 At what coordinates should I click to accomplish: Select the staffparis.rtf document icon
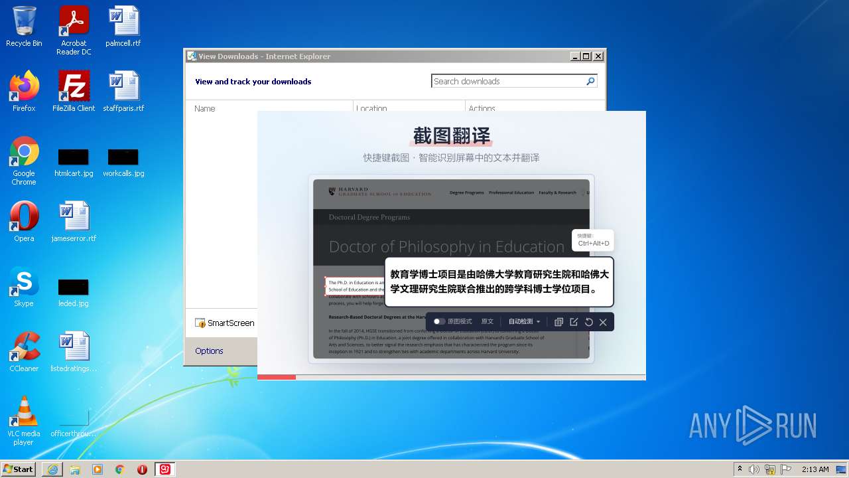(x=123, y=92)
